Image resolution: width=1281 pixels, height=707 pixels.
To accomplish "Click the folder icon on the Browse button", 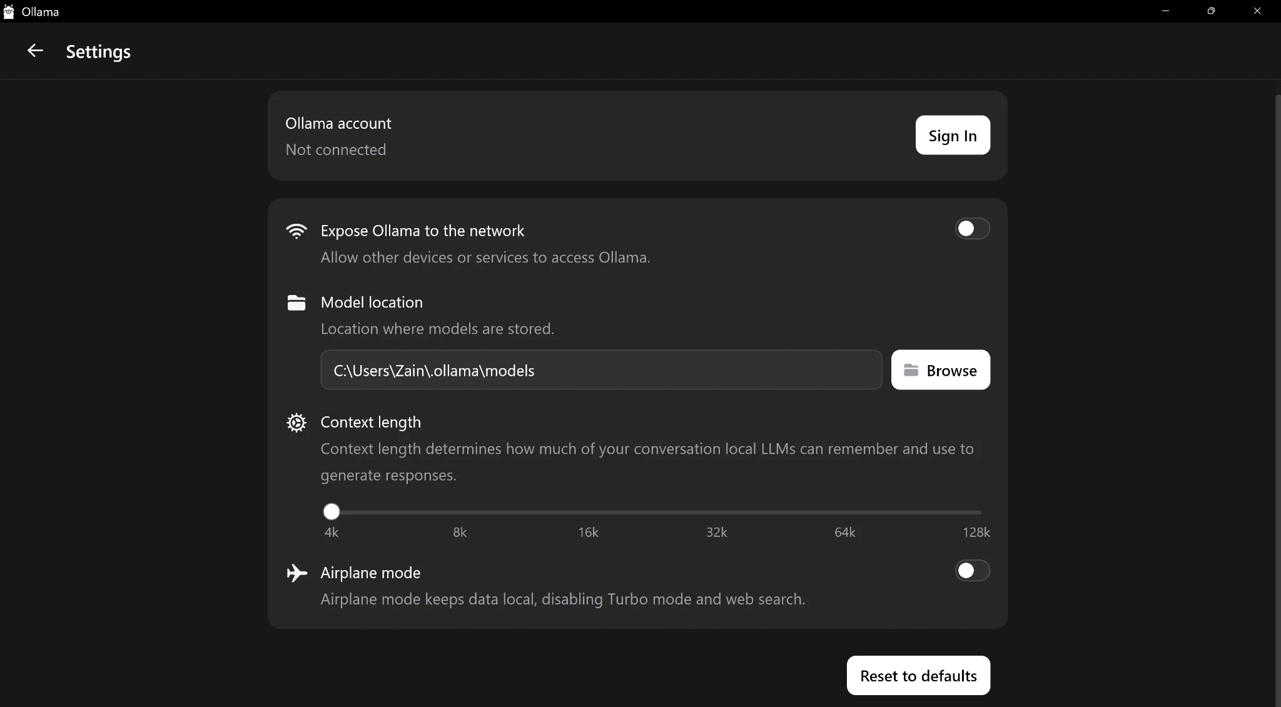I will (x=911, y=370).
